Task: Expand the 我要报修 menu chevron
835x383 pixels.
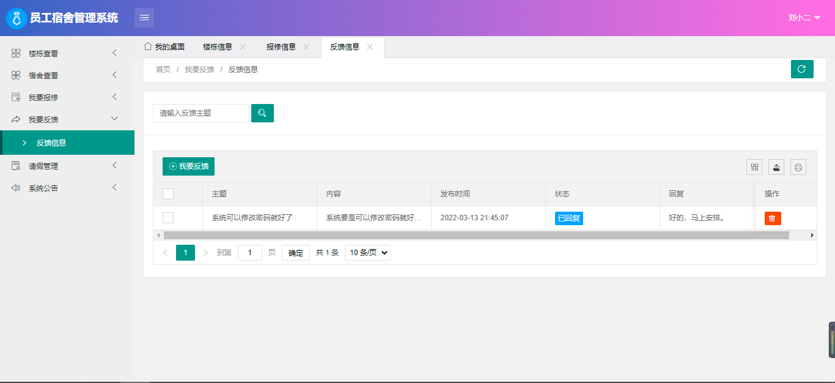Action: tap(114, 97)
